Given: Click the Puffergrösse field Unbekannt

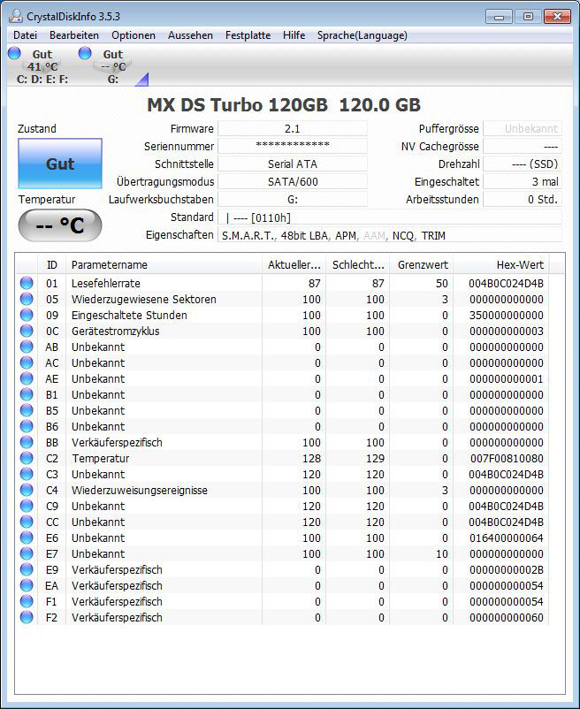Looking at the screenshot, I should pyautogui.click(x=523, y=128).
